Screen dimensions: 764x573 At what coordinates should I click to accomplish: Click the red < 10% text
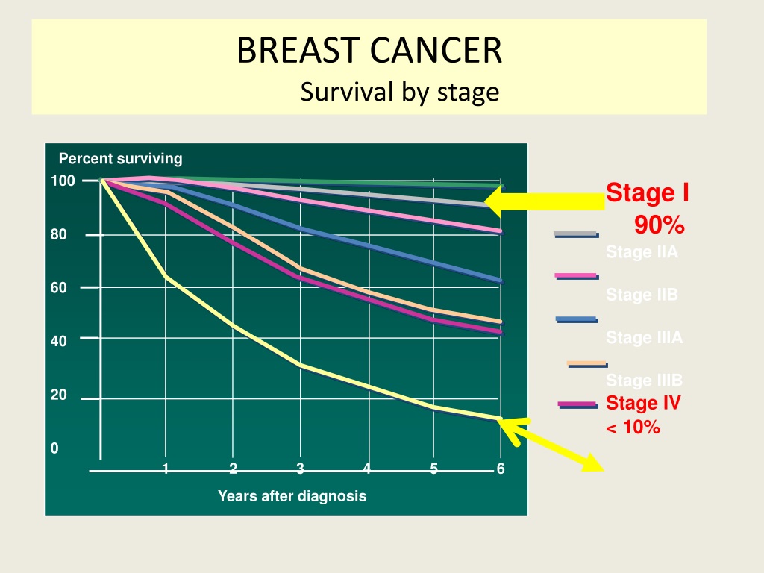[633, 428]
